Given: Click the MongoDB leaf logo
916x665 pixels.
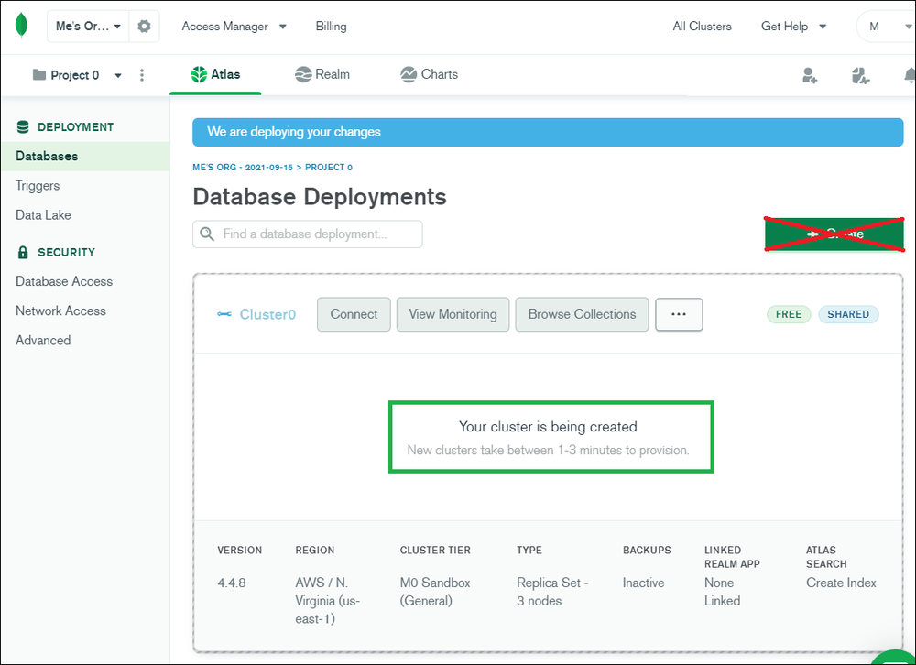Looking at the screenshot, I should (21, 25).
